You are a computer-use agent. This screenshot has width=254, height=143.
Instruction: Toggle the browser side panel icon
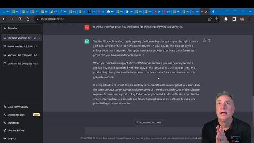[x=234, y=19]
